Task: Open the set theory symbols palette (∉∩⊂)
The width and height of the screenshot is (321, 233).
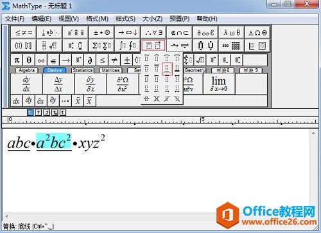Action: (x=180, y=32)
